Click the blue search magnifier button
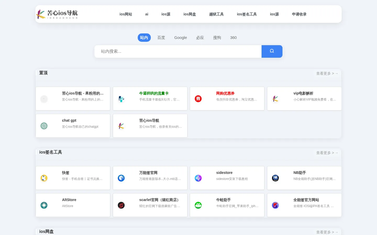Viewport: 377px width, 235px height. coord(272,51)
